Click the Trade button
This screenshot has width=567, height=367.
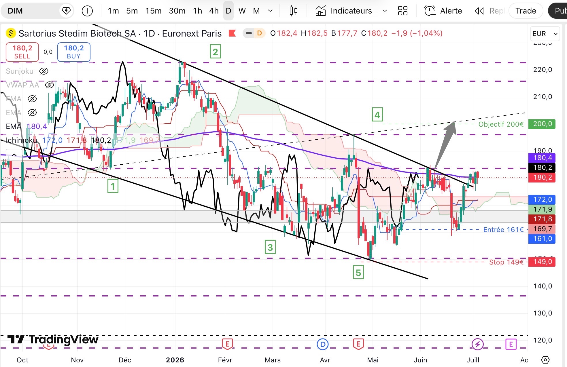tap(526, 11)
